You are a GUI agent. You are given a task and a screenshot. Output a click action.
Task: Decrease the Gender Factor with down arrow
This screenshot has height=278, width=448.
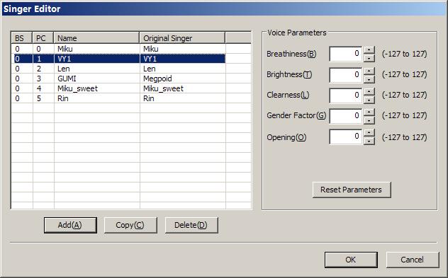(369, 120)
